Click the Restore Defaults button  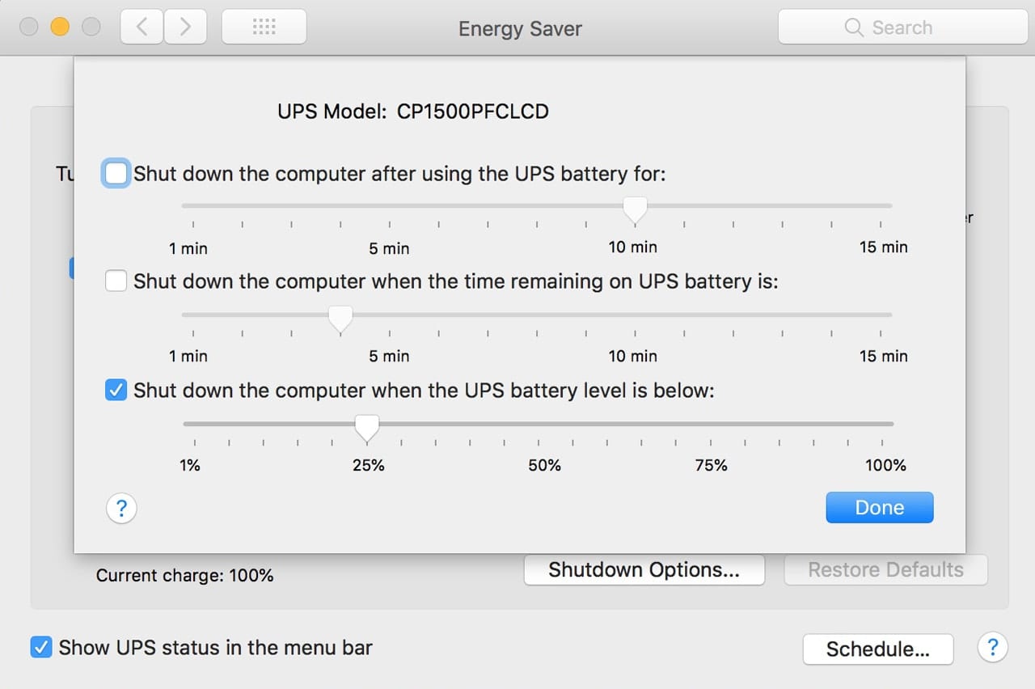[885, 570]
